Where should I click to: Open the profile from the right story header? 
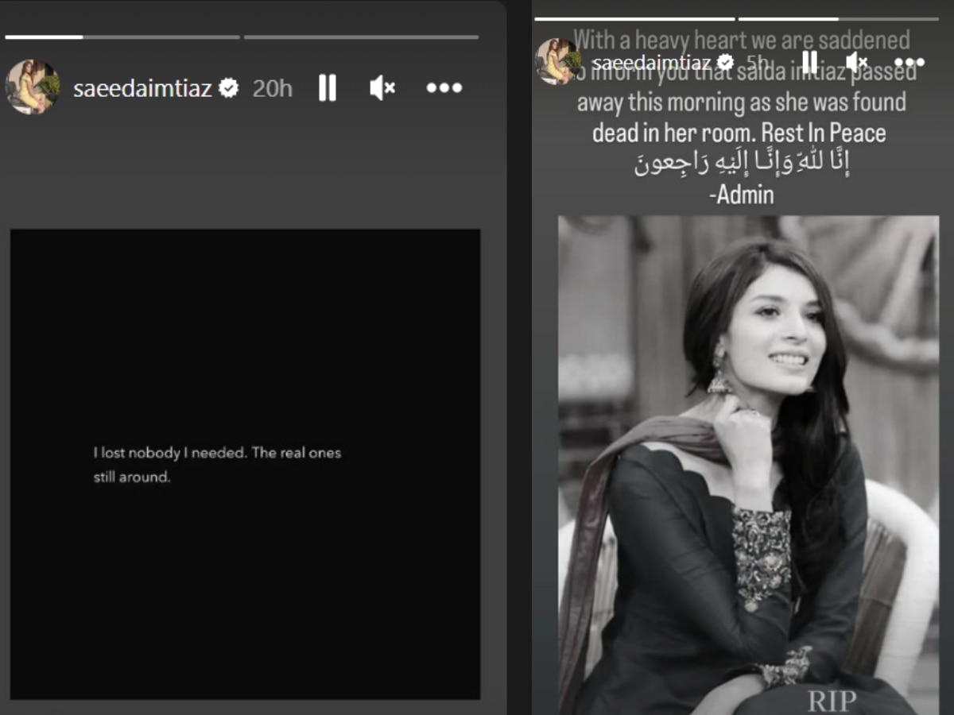(652, 60)
